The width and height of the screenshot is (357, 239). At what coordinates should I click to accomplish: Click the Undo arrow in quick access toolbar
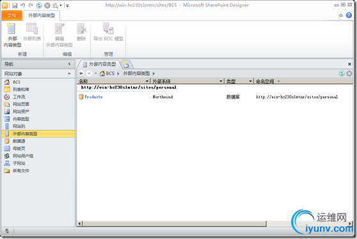(23, 5)
